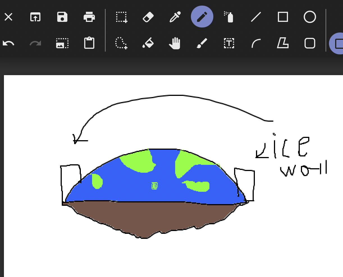The height and width of the screenshot is (277, 343).
Task: Save the drawing with the floppy disk icon
Action: (x=62, y=17)
